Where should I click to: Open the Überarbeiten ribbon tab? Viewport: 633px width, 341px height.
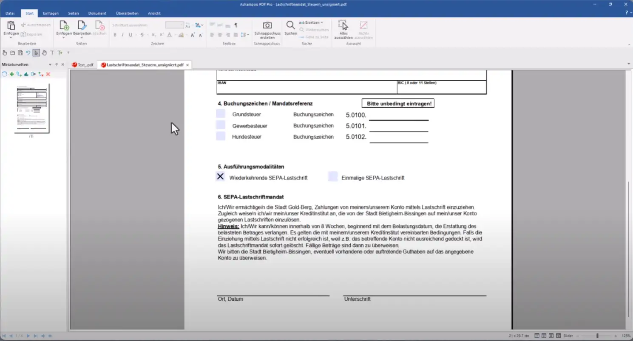[127, 13]
